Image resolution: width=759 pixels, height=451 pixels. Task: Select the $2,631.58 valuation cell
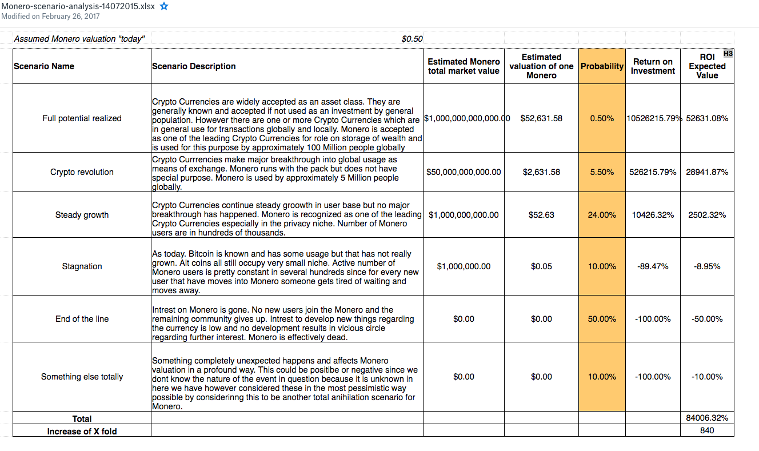(x=541, y=172)
